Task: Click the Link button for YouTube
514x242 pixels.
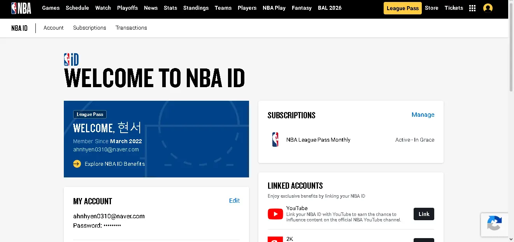Action: click(424, 214)
